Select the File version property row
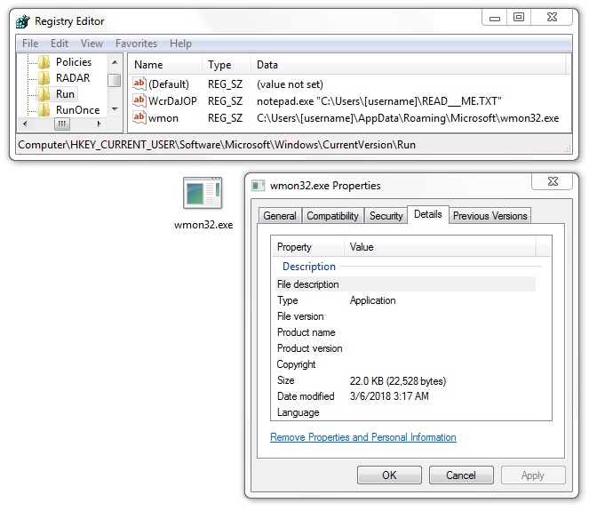 point(405,316)
